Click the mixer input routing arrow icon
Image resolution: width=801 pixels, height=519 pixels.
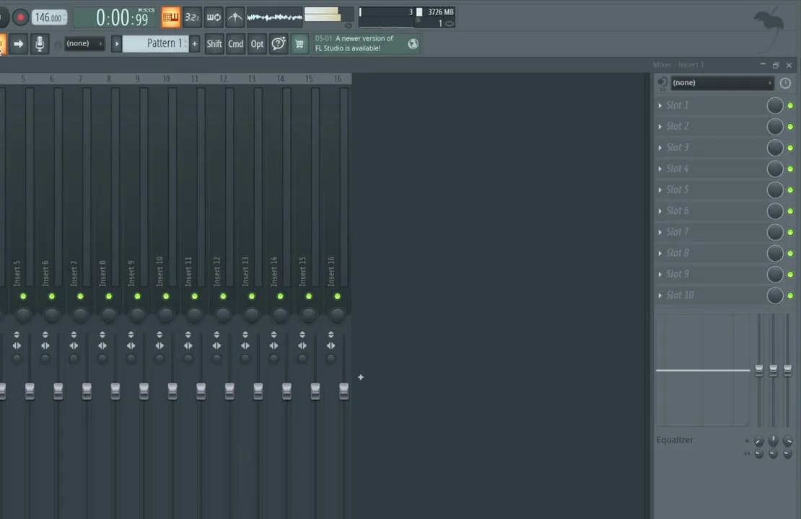coord(662,83)
